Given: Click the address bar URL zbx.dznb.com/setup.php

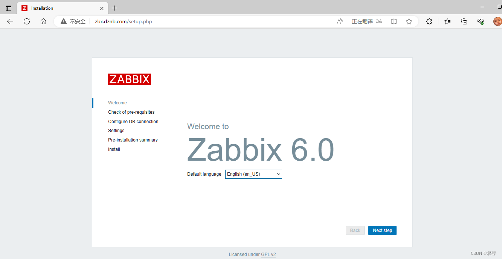Looking at the screenshot, I should 124,22.
